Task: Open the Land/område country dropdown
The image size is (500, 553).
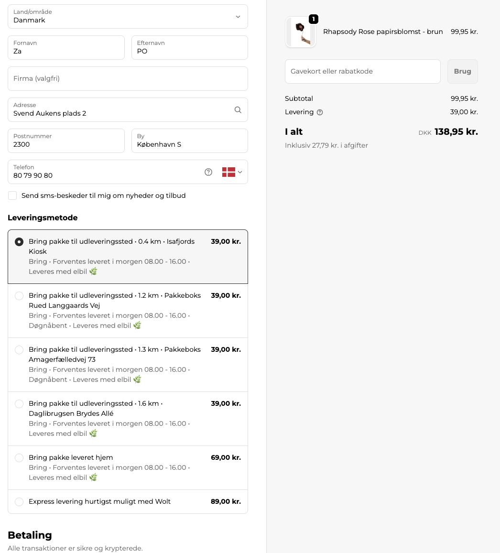Action: tap(128, 17)
